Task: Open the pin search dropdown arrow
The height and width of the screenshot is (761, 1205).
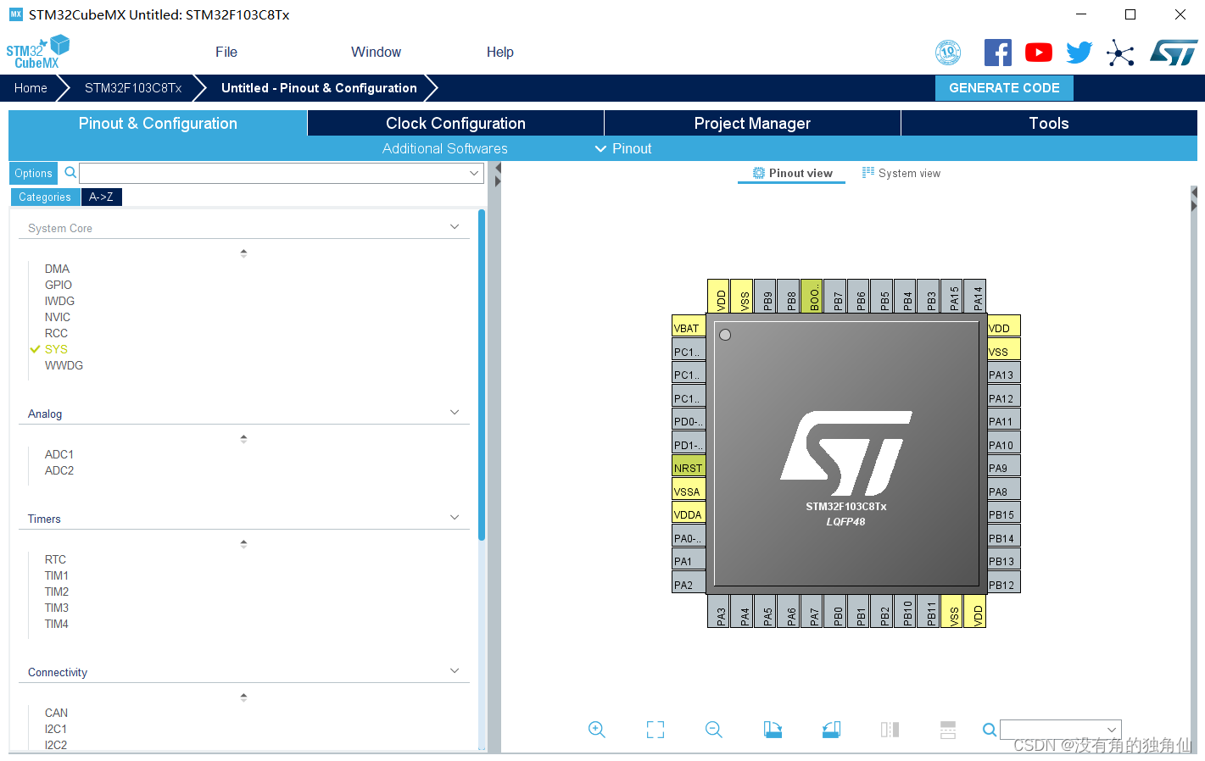Action: pos(1112,730)
